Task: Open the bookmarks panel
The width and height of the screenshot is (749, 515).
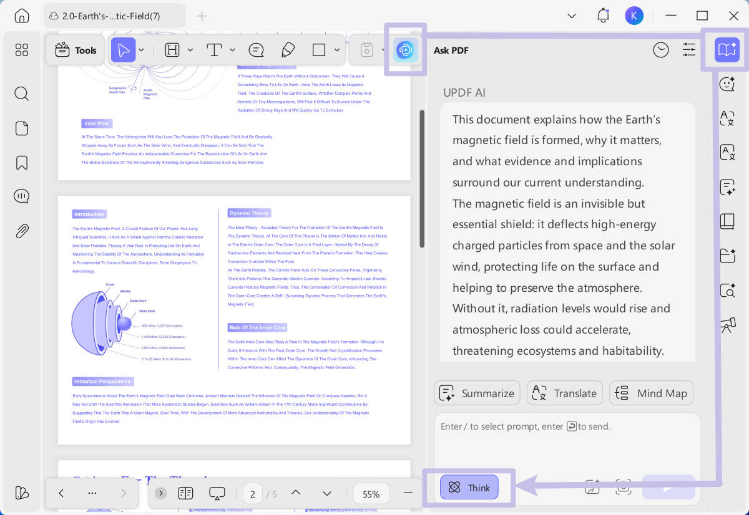Action: click(x=22, y=163)
